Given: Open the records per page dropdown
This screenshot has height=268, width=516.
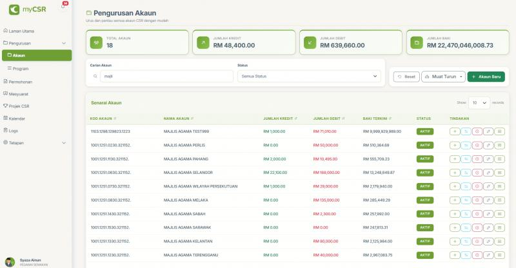Looking at the screenshot, I should tap(479, 102).
